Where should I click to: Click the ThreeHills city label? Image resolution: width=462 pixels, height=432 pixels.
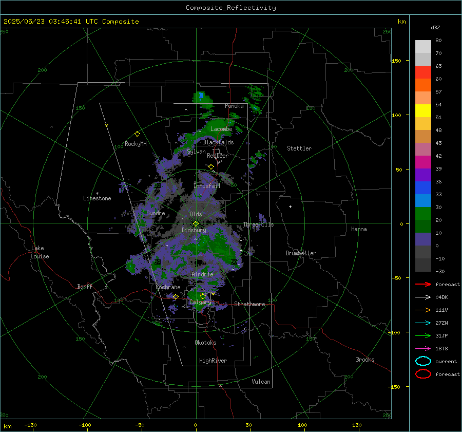click(x=258, y=224)
